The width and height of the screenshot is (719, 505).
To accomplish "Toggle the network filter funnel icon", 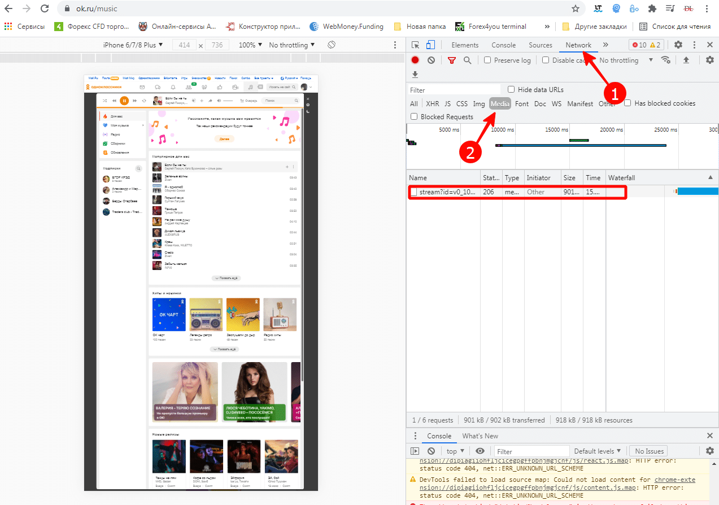I will point(451,60).
